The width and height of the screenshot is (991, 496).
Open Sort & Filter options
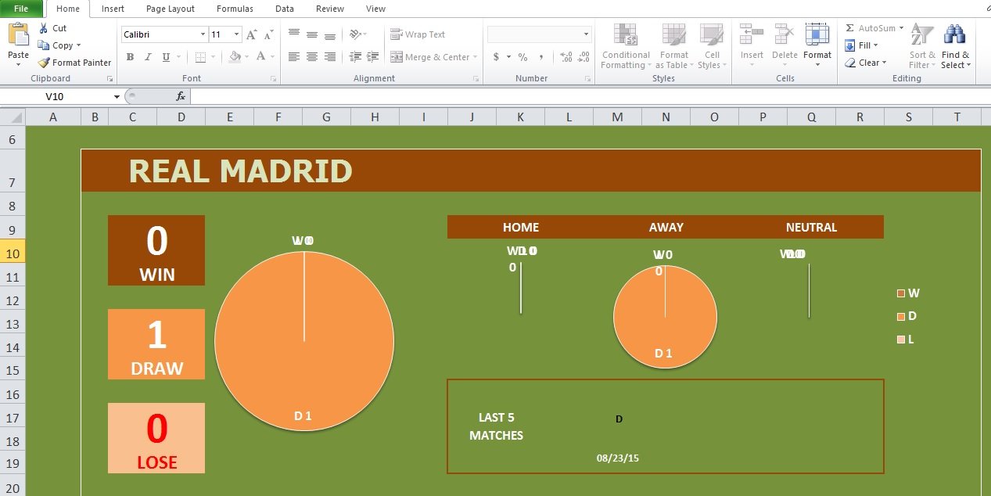coord(922,46)
